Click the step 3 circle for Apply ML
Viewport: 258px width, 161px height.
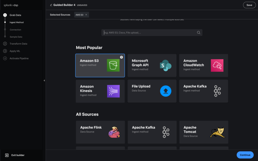(x=5, y=51)
